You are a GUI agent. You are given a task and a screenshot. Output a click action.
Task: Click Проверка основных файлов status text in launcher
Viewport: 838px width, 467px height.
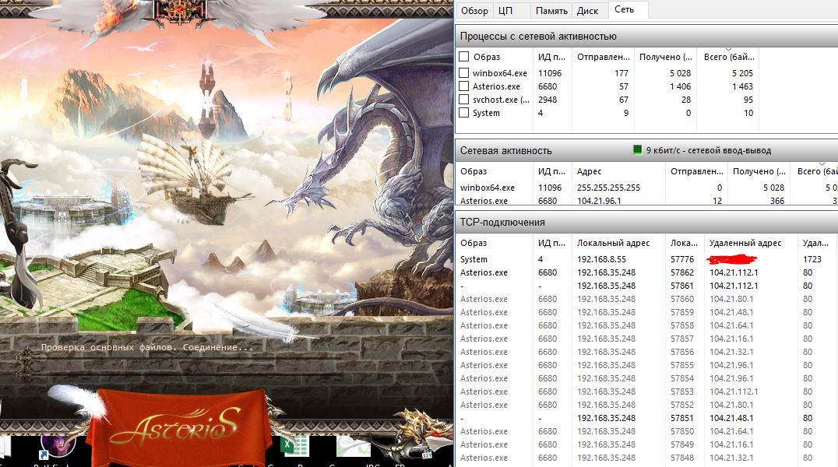pos(146,347)
